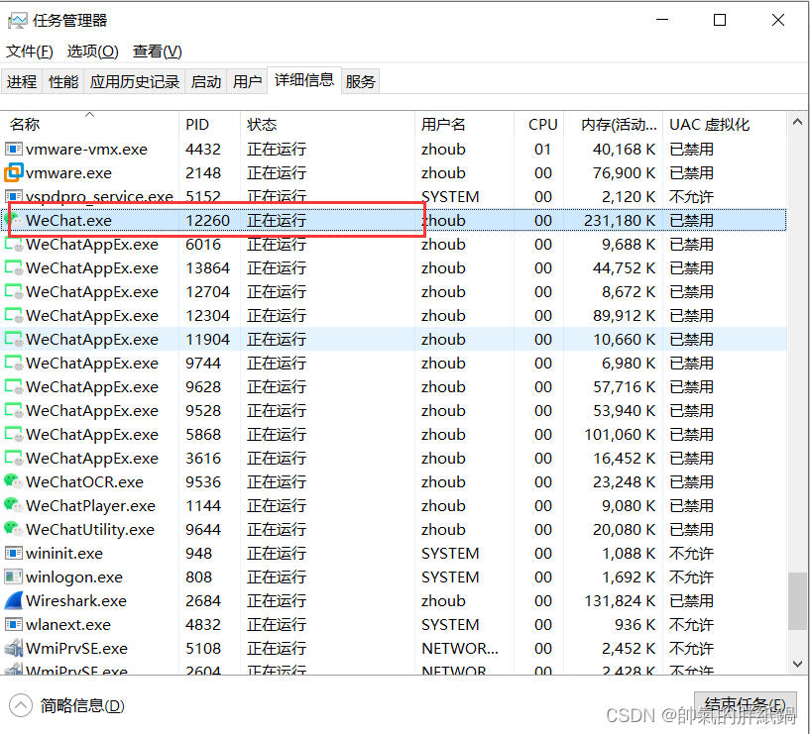This screenshot has width=810, height=734.
Task: Click icon of WeChatAppEx.exe PID 13864
Action: 14,267
